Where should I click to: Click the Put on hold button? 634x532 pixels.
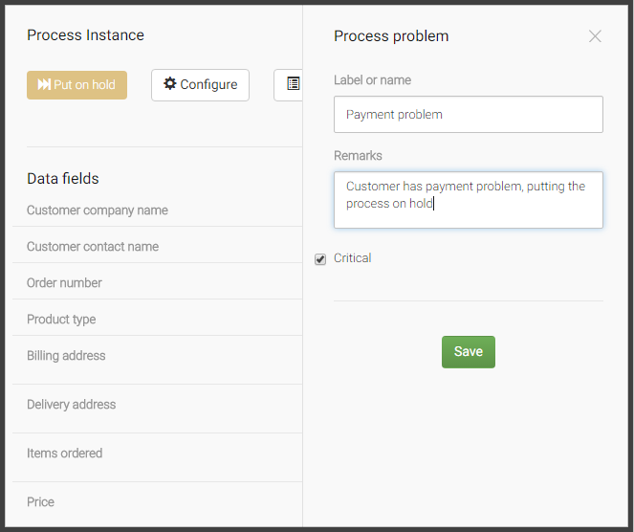[x=77, y=85]
